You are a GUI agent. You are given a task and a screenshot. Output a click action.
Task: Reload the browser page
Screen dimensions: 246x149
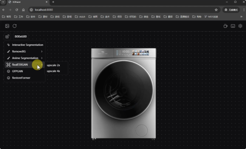pyautogui.click(x=17, y=10)
